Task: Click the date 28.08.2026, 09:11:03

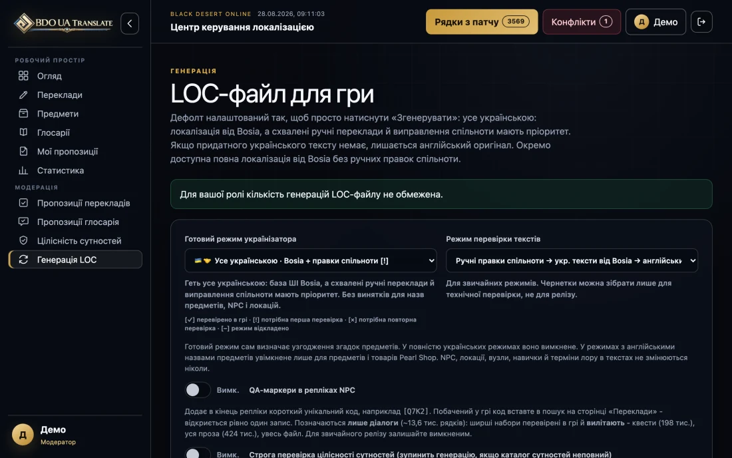Action: pyautogui.click(x=291, y=14)
